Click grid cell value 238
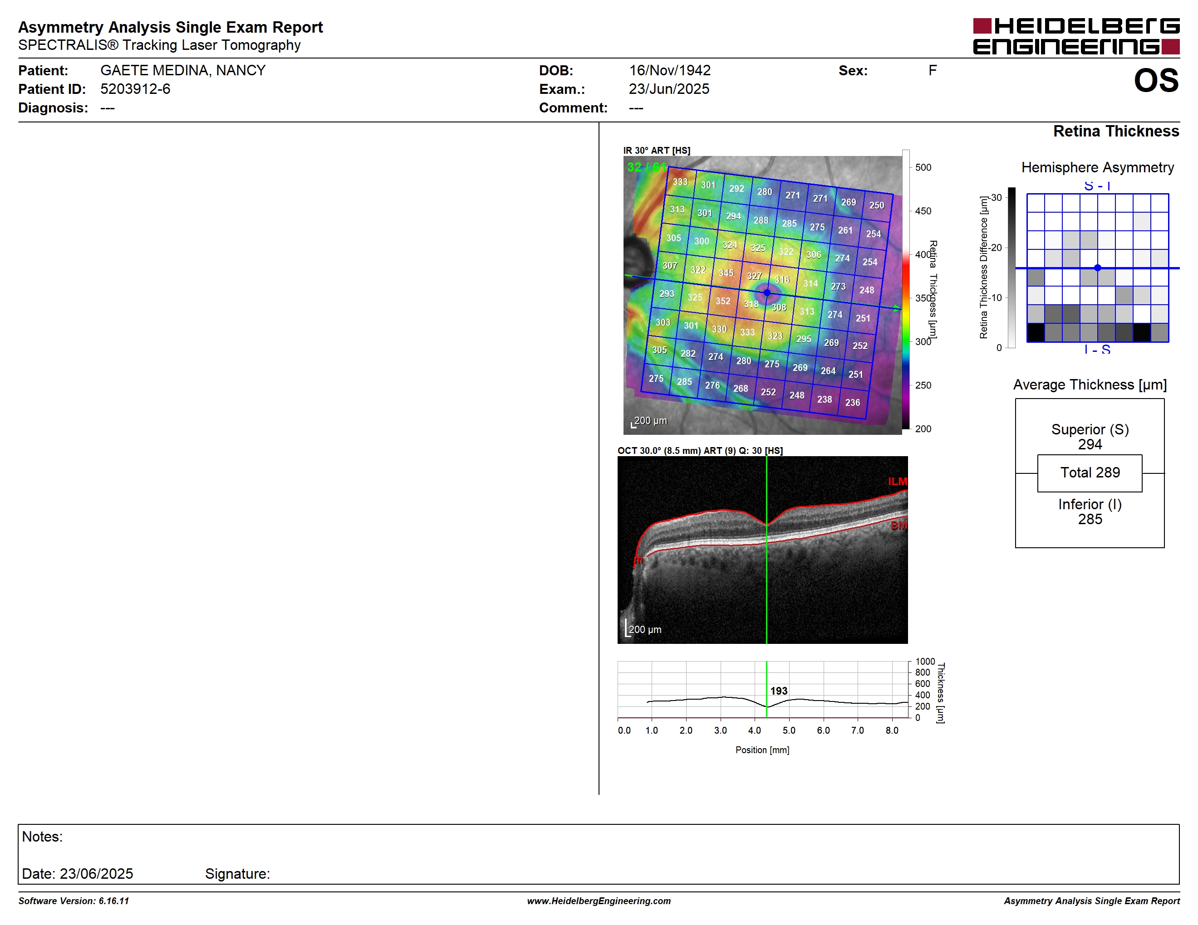 pyautogui.click(x=825, y=399)
